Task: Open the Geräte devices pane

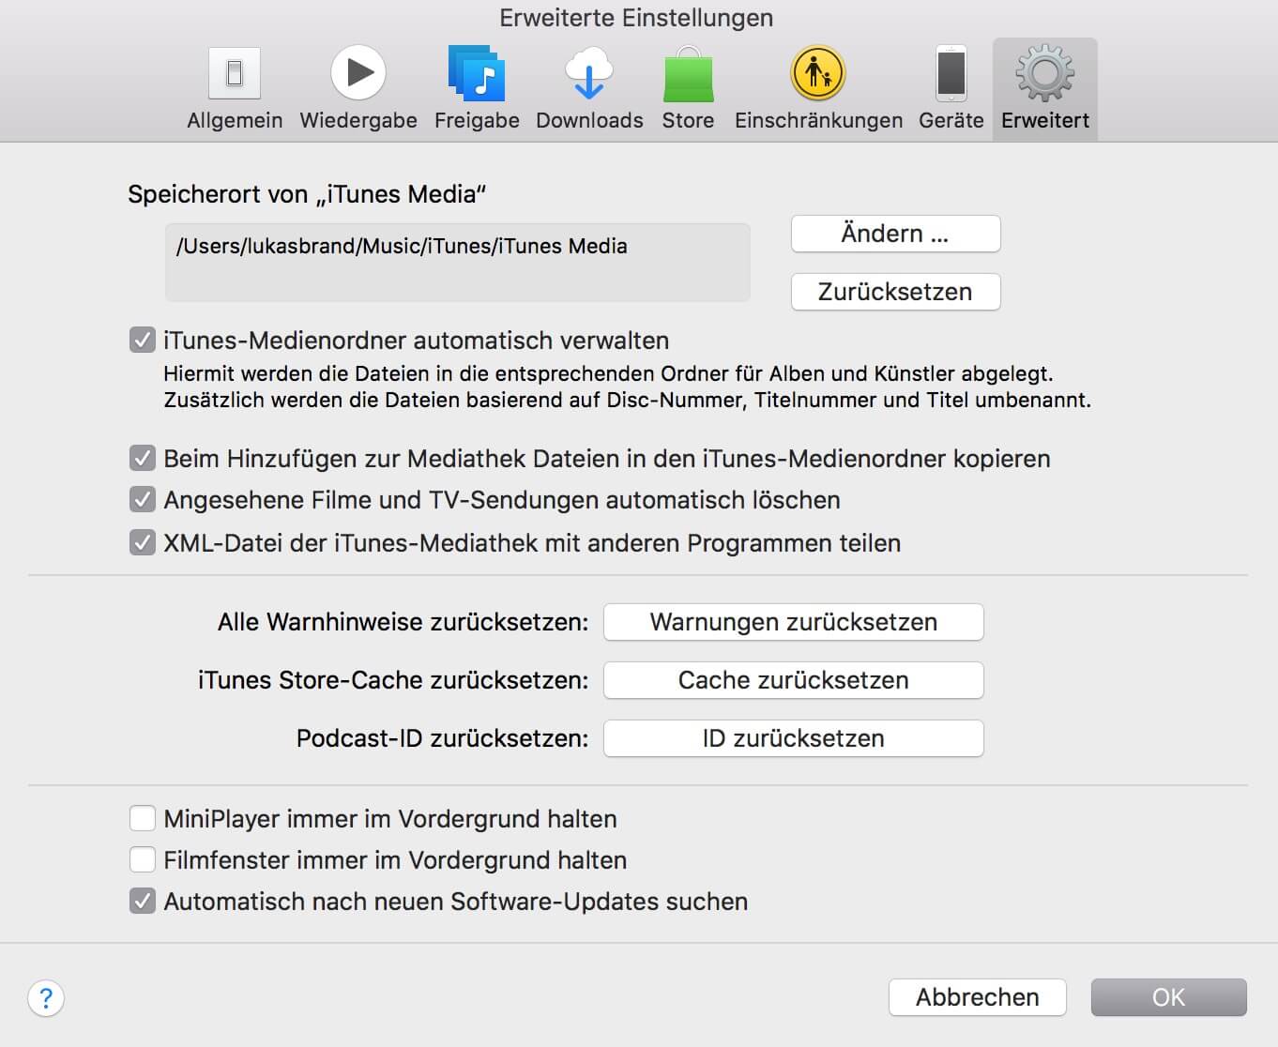Action: tap(951, 90)
